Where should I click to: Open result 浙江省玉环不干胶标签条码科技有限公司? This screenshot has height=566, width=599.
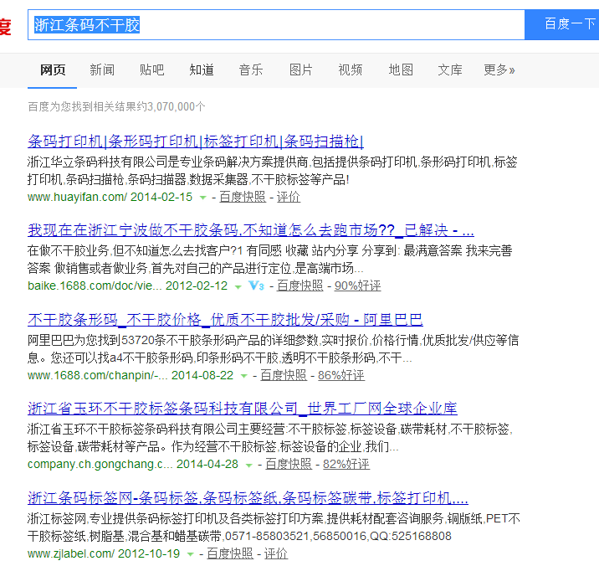tap(243, 409)
